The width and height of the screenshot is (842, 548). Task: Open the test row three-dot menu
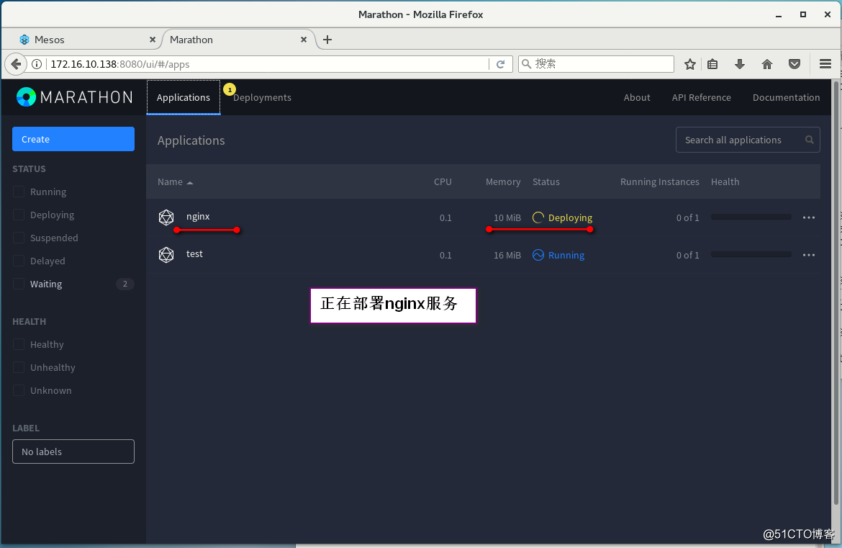point(809,255)
